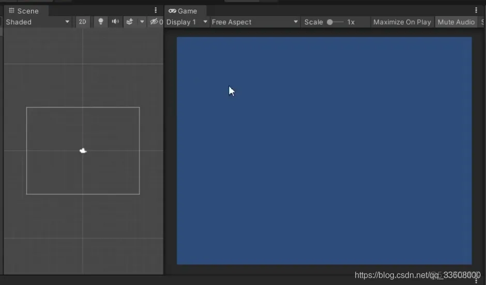The width and height of the screenshot is (486, 285).
Task: Open the Display 1 dropdown
Action: coord(187,22)
